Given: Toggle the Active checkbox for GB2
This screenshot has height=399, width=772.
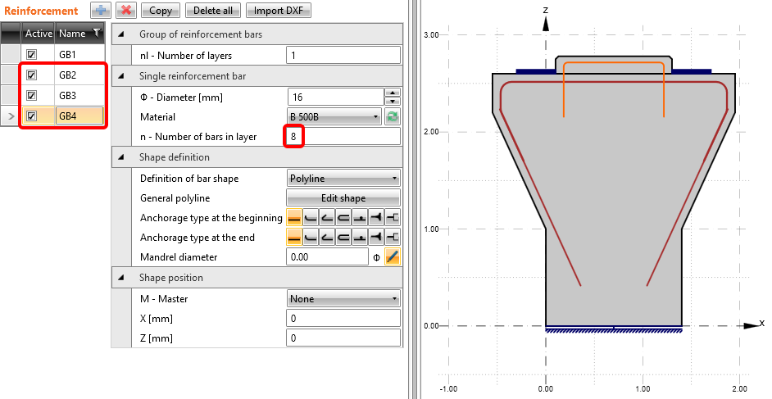Looking at the screenshot, I should (31, 75).
